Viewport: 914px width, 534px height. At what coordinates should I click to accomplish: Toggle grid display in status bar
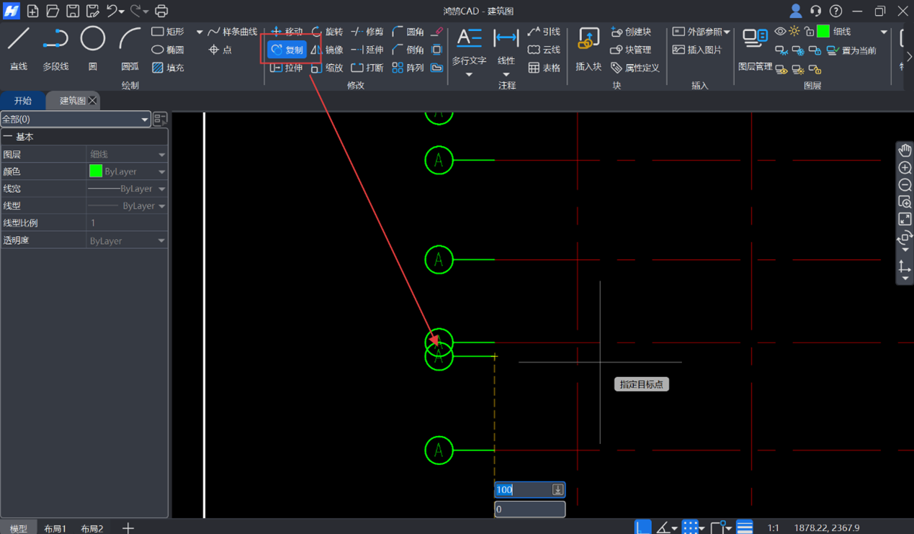(690, 528)
